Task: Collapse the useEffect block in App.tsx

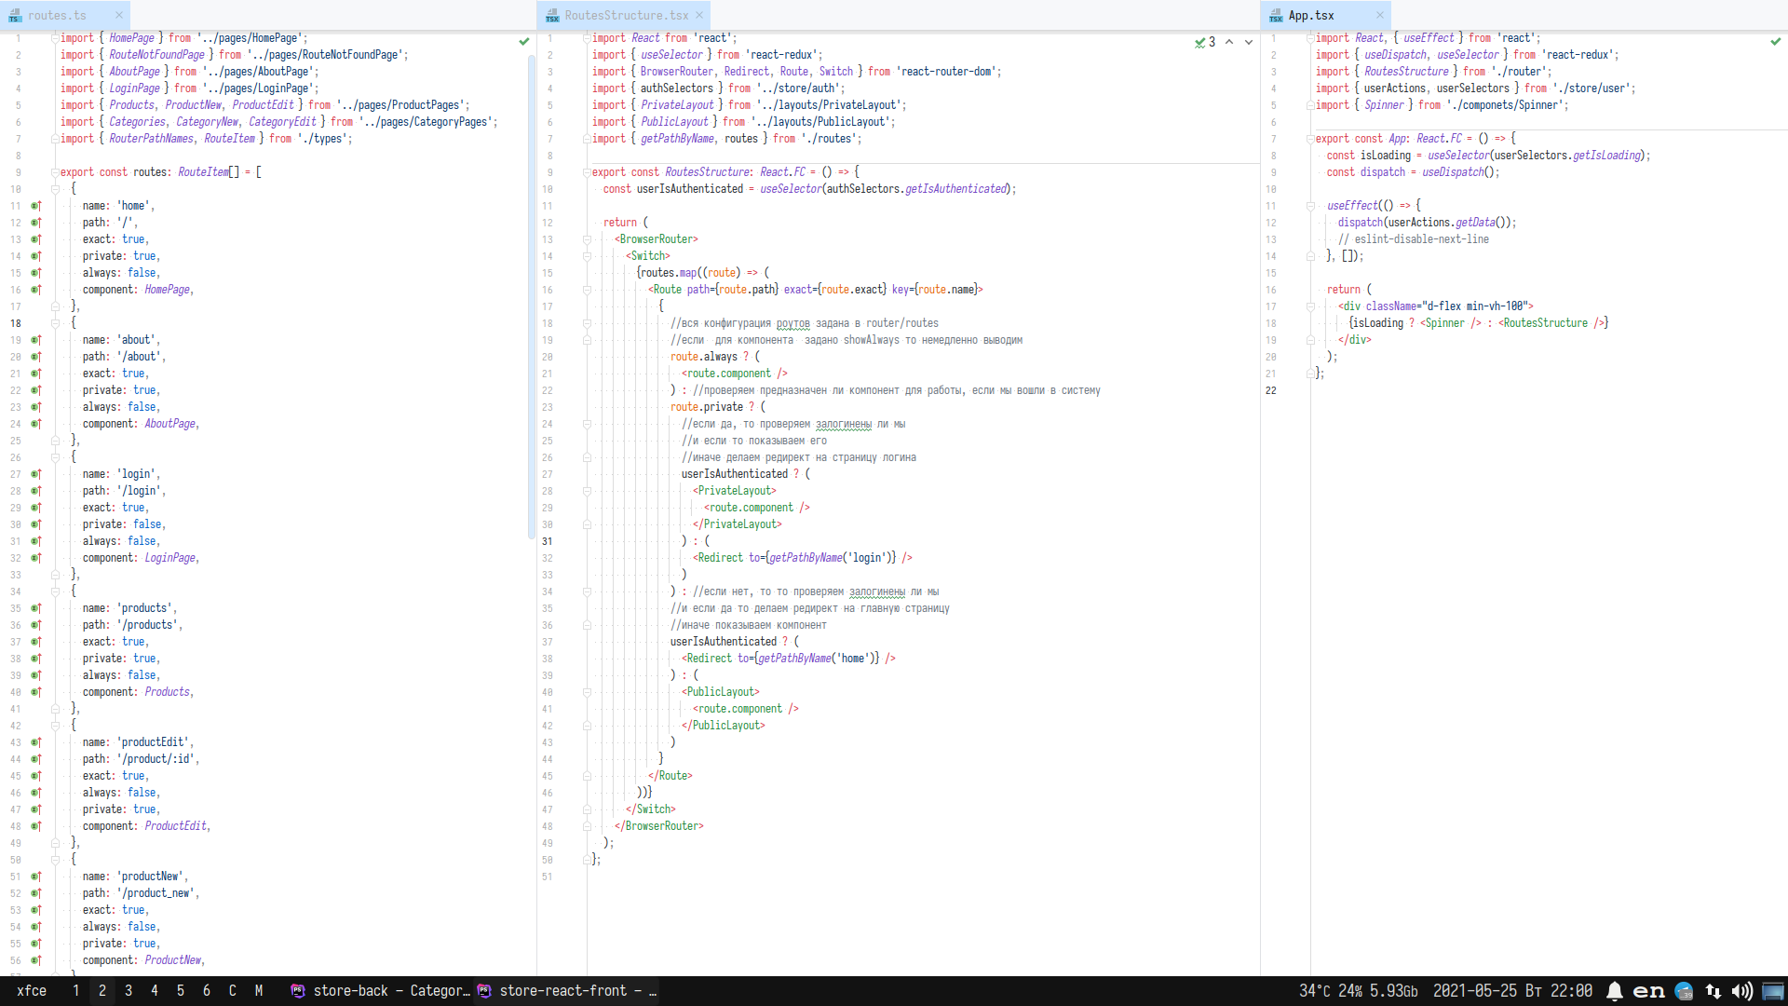Action: pos(1309,206)
